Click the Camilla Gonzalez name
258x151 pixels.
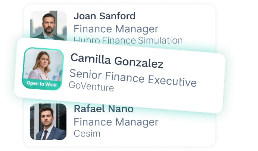coord(117,61)
